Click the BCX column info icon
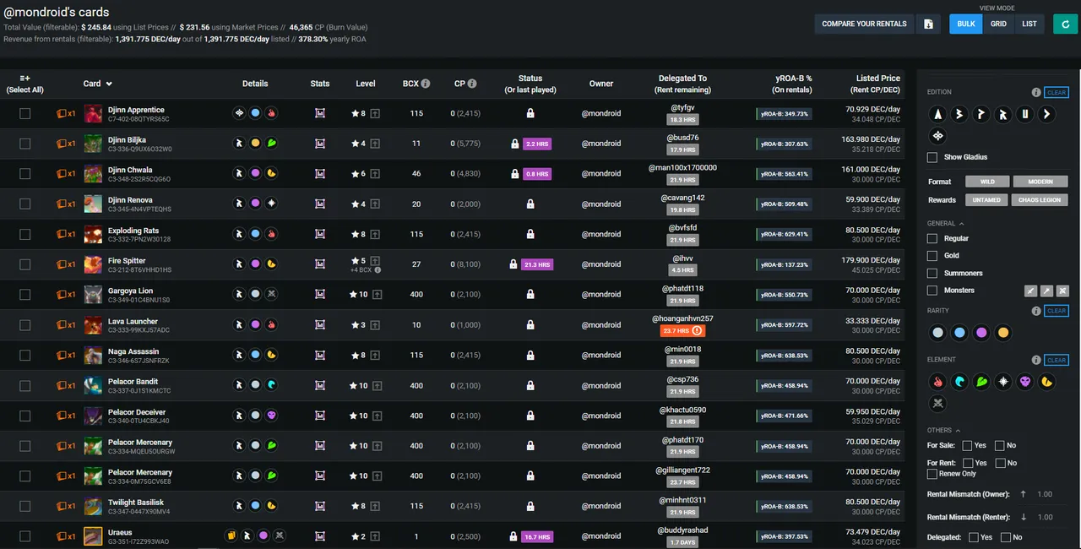This screenshot has width=1081, height=549. click(x=426, y=84)
